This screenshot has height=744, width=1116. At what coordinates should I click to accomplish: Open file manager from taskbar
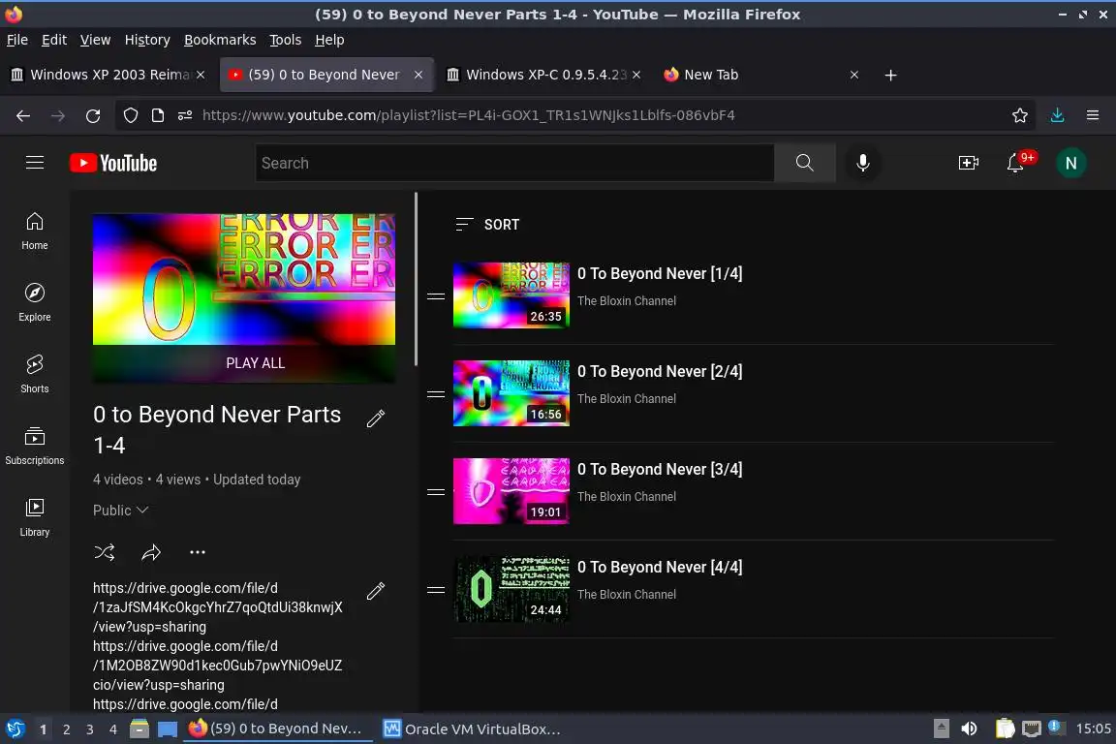139,728
